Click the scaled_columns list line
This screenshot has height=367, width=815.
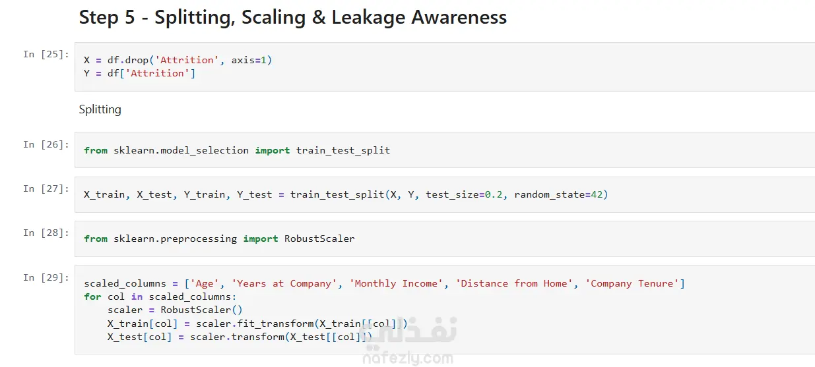click(x=385, y=283)
